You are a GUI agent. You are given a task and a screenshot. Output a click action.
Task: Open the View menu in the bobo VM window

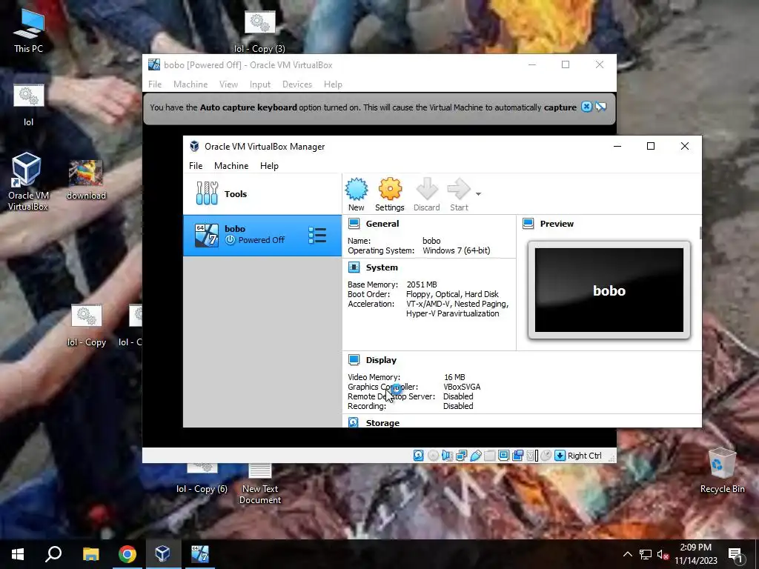pyautogui.click(x=228, y=84)
